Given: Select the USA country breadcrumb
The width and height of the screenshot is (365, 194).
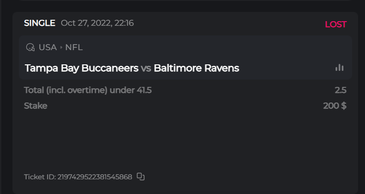Looking at the screenshot, I should click(47, 47).
